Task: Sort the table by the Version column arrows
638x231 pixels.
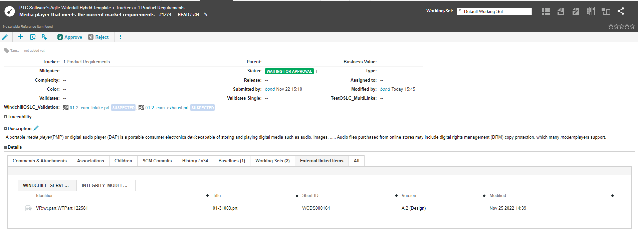Action: tap(484, 196)
